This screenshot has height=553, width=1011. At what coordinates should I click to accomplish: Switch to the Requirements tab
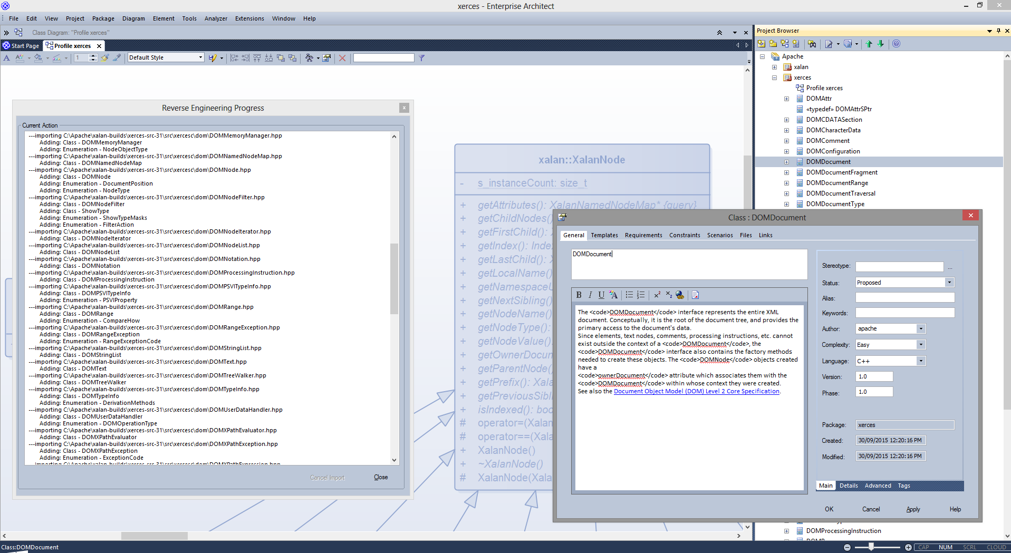643,235
